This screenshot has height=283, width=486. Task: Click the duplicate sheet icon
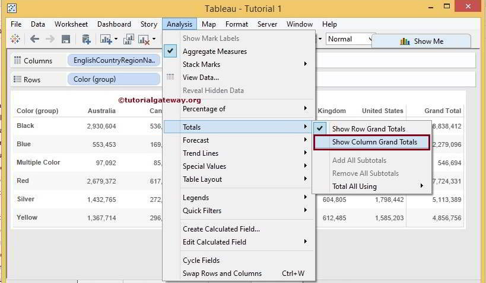[x=128, y=39]
